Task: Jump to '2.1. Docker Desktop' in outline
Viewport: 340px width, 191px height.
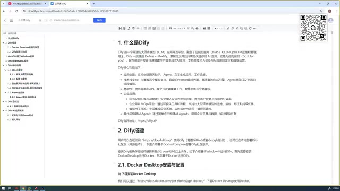Action: (23, 47)
